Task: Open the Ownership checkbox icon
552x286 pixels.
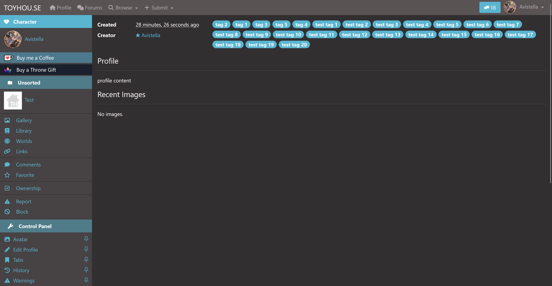Action: [x=7, y=188]
